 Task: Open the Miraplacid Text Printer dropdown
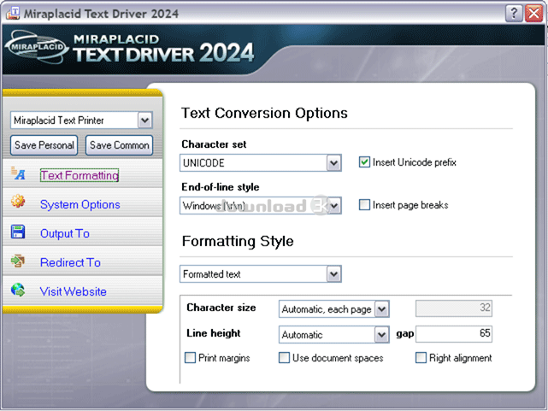pyautogui.click(x=144, y=120)
